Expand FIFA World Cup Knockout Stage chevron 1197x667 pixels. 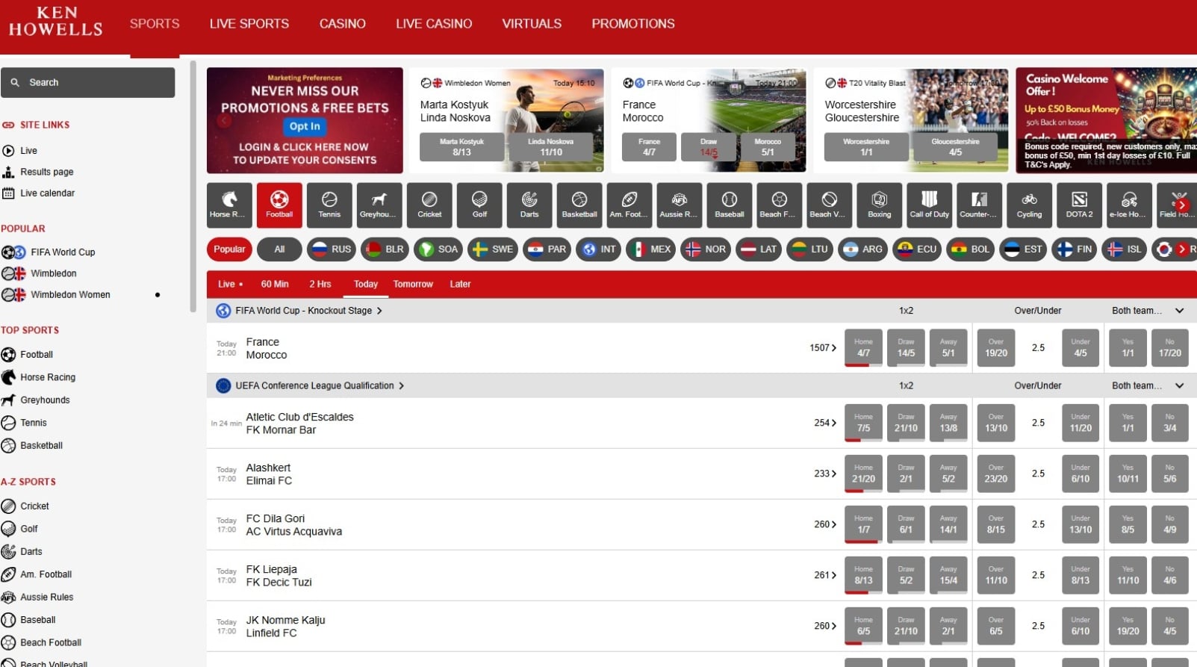[x=379, y=311]
